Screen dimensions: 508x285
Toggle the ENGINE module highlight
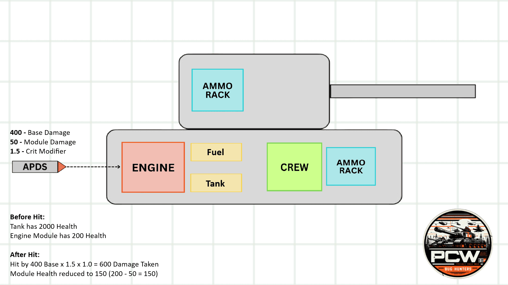(x=153, y=167)
